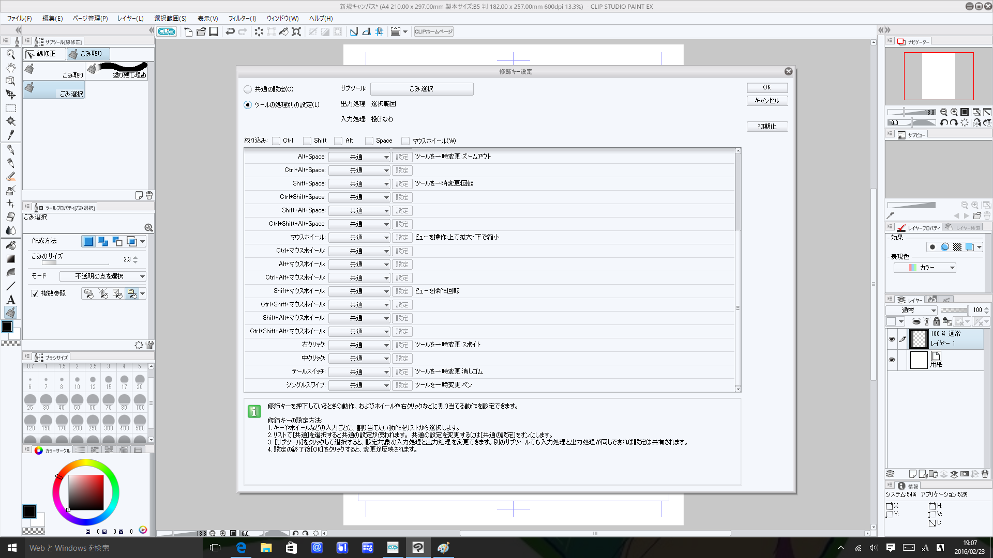The height and width of the screenshot is (558, 993).
Task: Check the マウスホイール(W) filter checkbox
Action: (405, 141)
